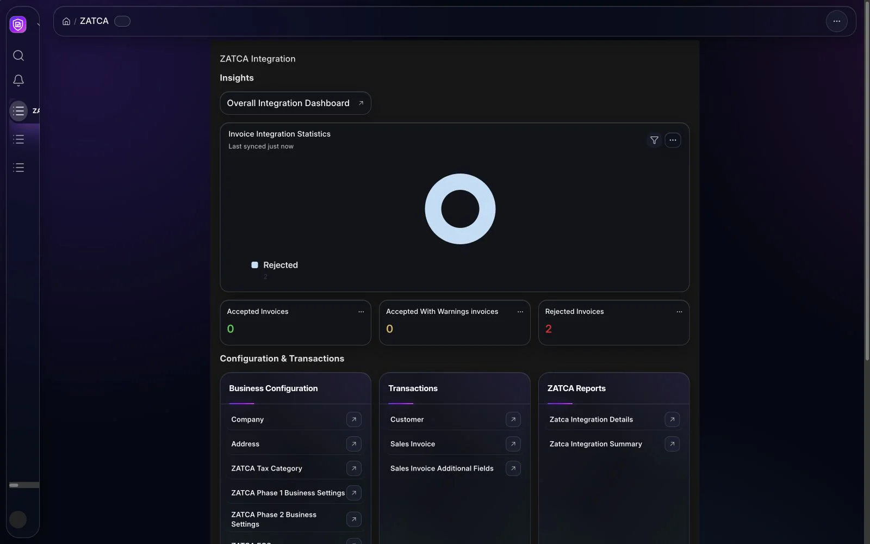Click the Rejected Invoices count 2
The height and width of the screenshot is (544, 870).
549,329
